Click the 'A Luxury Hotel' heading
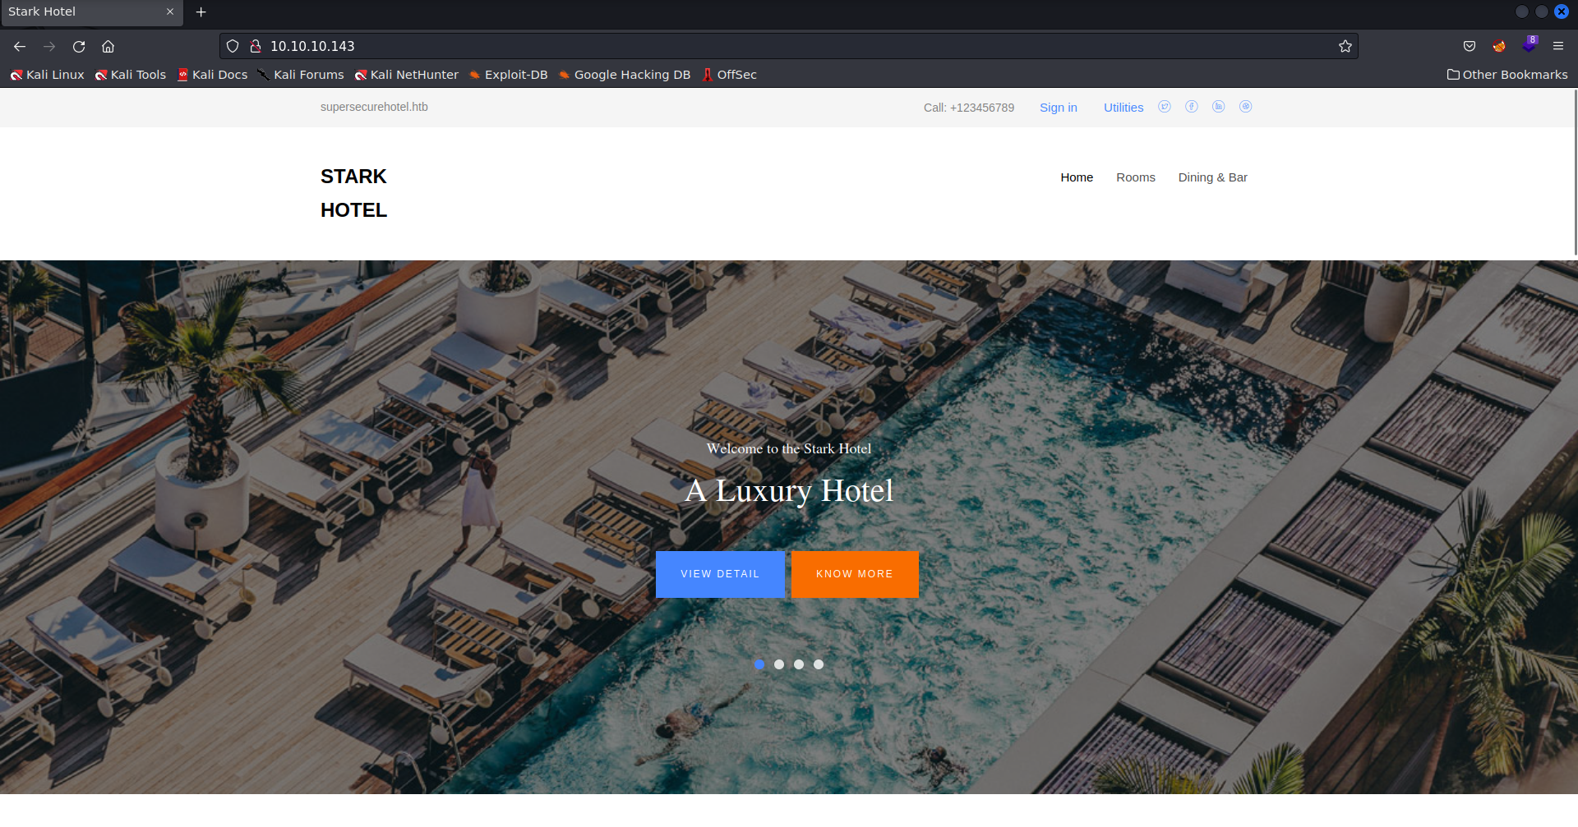The width and height of the screenshot is (1578, 827). (789, 491)
